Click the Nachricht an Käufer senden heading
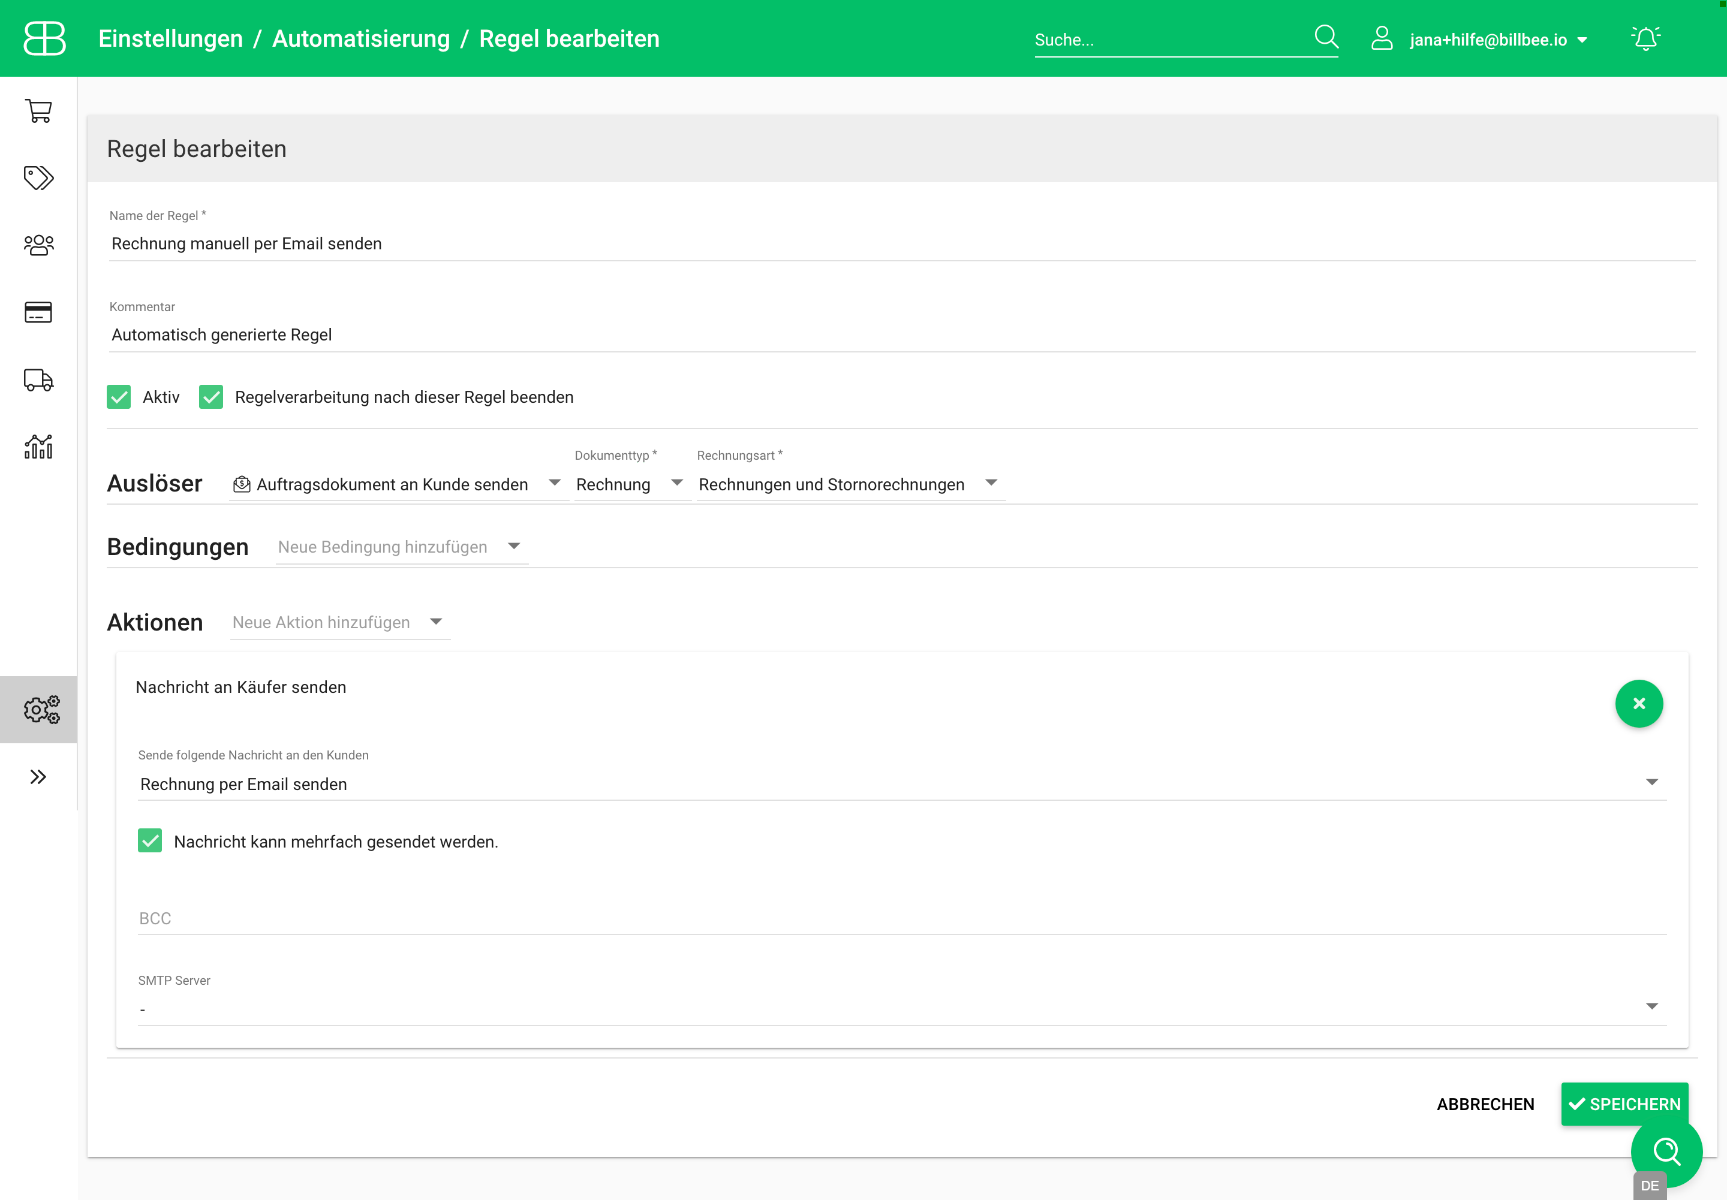The width and height of the screenshot is (1727, 1200). pyautogui.click(x=240, y=688)
